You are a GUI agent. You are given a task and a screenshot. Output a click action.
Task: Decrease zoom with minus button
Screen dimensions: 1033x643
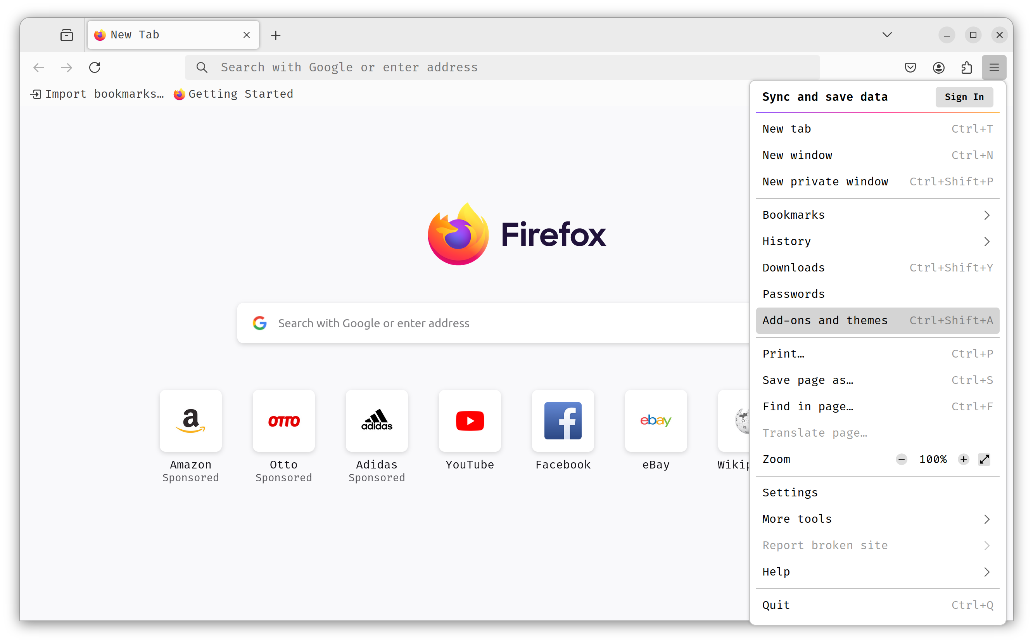tap(901, 459)
